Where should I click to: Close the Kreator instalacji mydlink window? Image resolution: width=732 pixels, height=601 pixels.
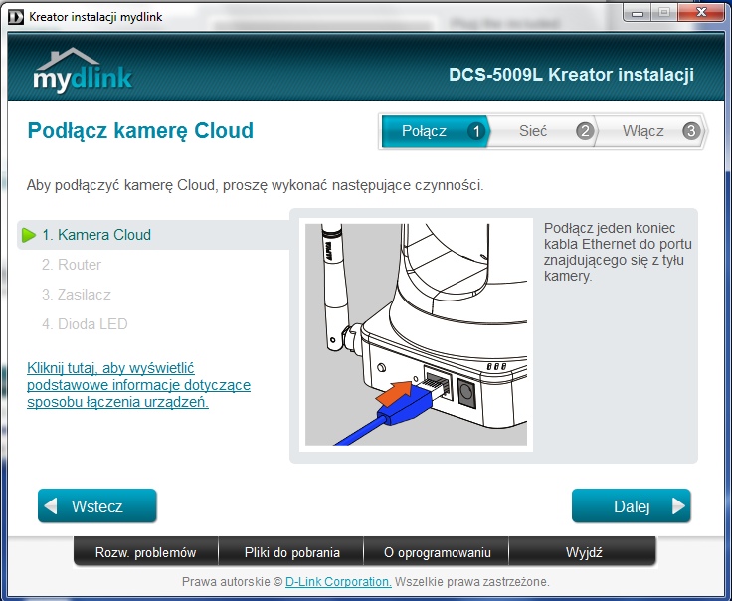[x=701, y=12]
